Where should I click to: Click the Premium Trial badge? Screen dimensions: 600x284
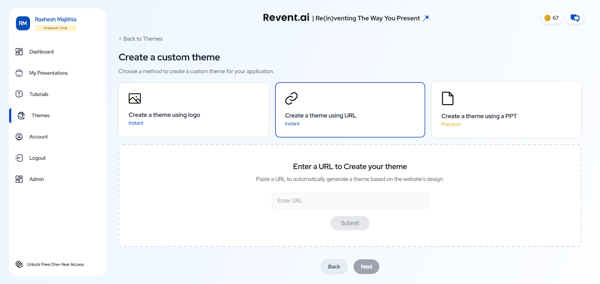pos(55,28)
